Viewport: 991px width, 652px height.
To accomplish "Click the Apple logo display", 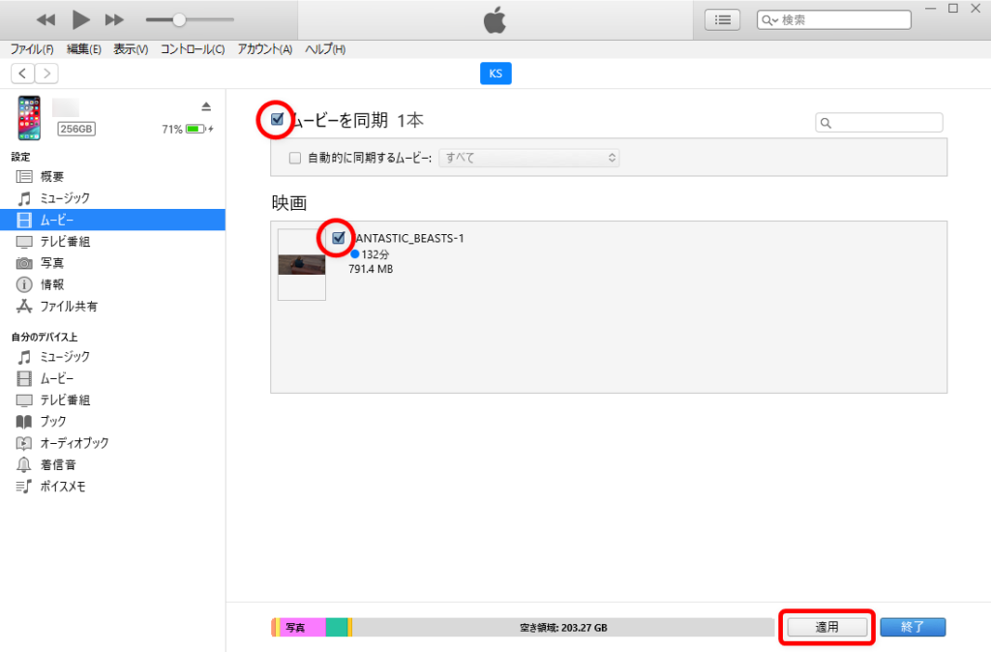I will pos(495,20).
